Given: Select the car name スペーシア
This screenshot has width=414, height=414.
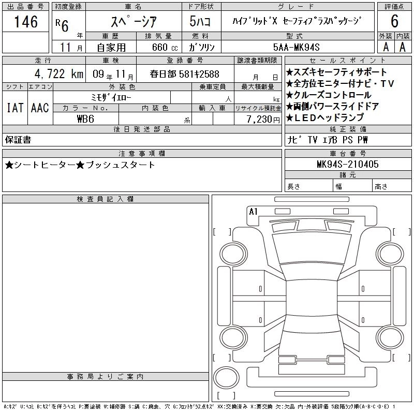Looking at the screenshot, I should pyautogui.click(x=134, y=21).
